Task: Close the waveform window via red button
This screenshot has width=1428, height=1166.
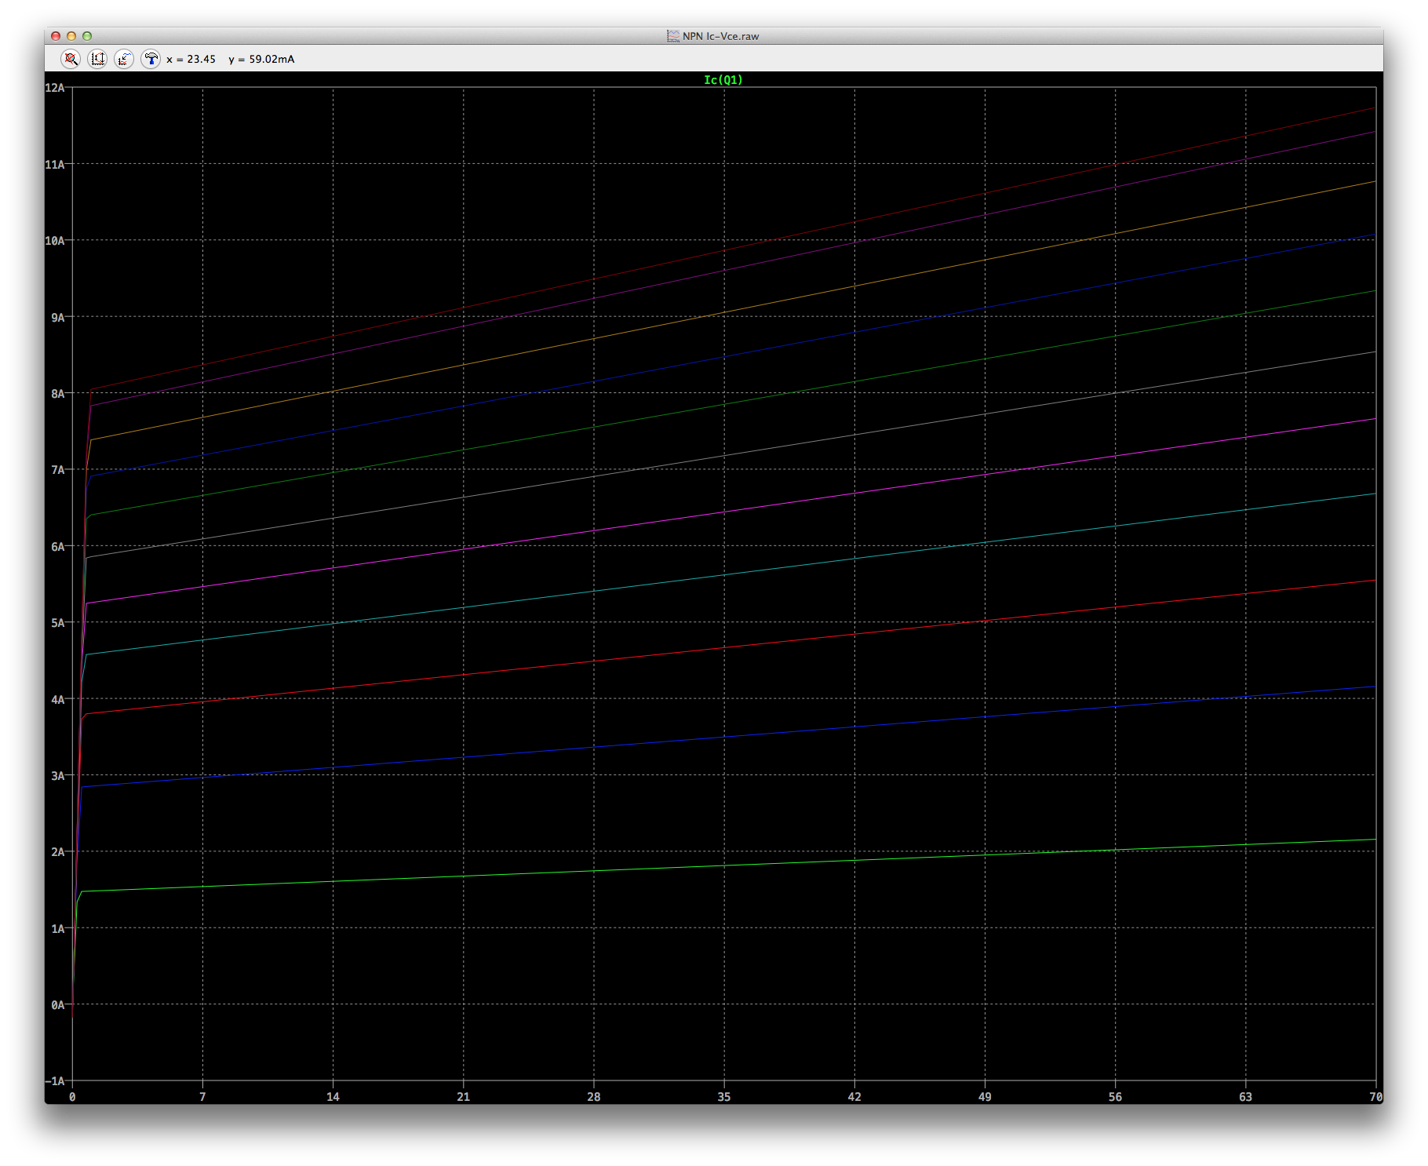Action: pos(56,36)
